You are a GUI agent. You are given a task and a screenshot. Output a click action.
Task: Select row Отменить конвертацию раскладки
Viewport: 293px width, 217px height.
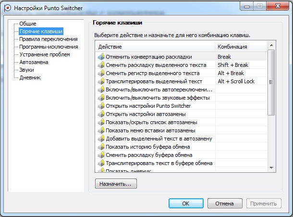coord(182,57)
